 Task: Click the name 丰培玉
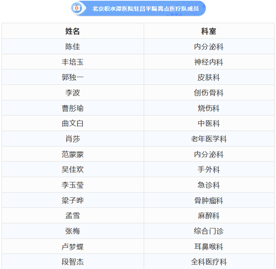coord(73,62)
